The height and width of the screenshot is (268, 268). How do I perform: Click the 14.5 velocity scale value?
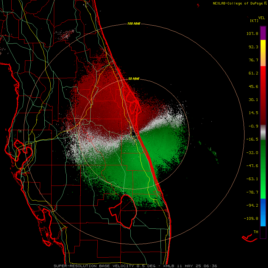tap(253, 113)
